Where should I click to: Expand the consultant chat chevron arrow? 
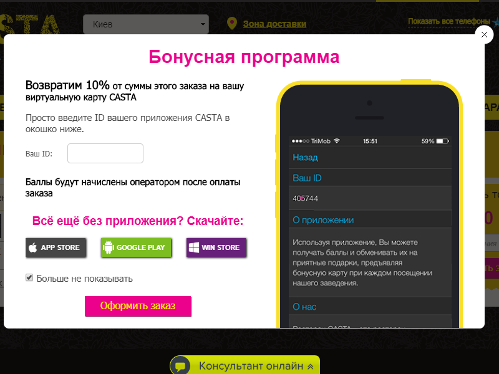[x=311, y=367]
